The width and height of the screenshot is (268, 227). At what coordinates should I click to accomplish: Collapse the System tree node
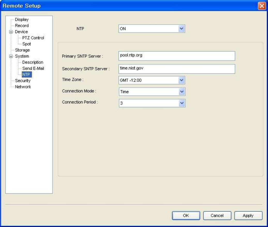pyautogui.click(x=11, y=56)
